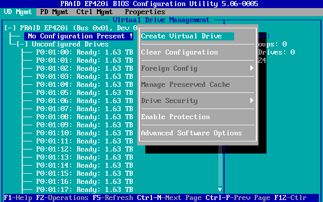Select drive P0:01:00 in the list

click(84, 53)
